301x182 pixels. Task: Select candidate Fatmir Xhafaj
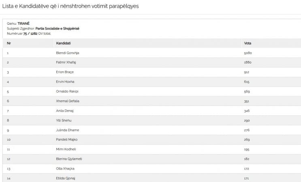[66, 62]
